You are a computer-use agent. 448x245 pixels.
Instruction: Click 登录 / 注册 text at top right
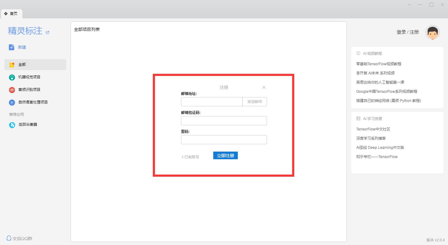(407, 32)
